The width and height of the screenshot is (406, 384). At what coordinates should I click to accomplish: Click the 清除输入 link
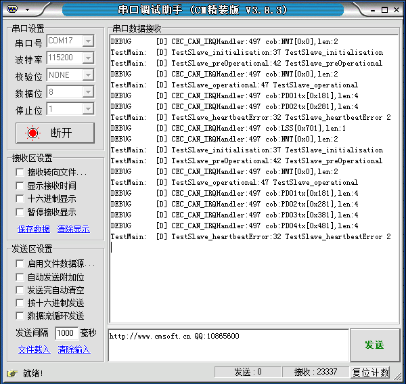pyautogui.click(x=74, y=349)
